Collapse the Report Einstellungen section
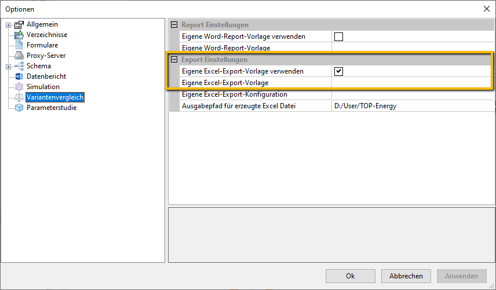This screenshot has width=496, height=290. (x=174, y=25)
